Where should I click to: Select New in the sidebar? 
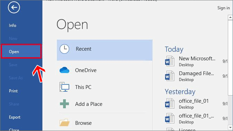coord(13,39)
